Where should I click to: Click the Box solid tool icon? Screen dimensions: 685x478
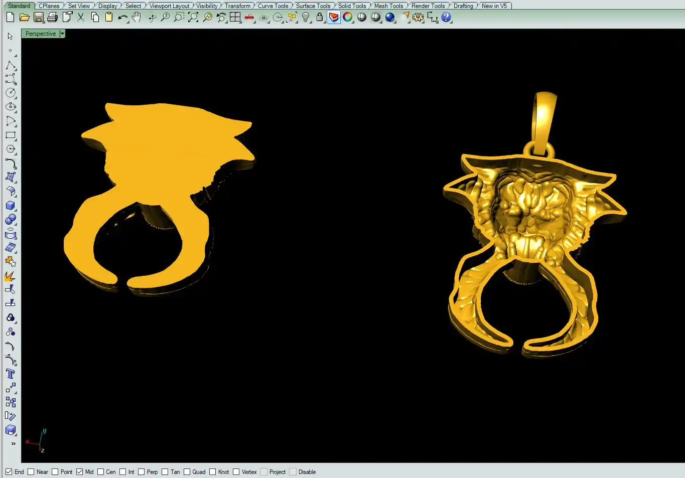tap(10, 206)
